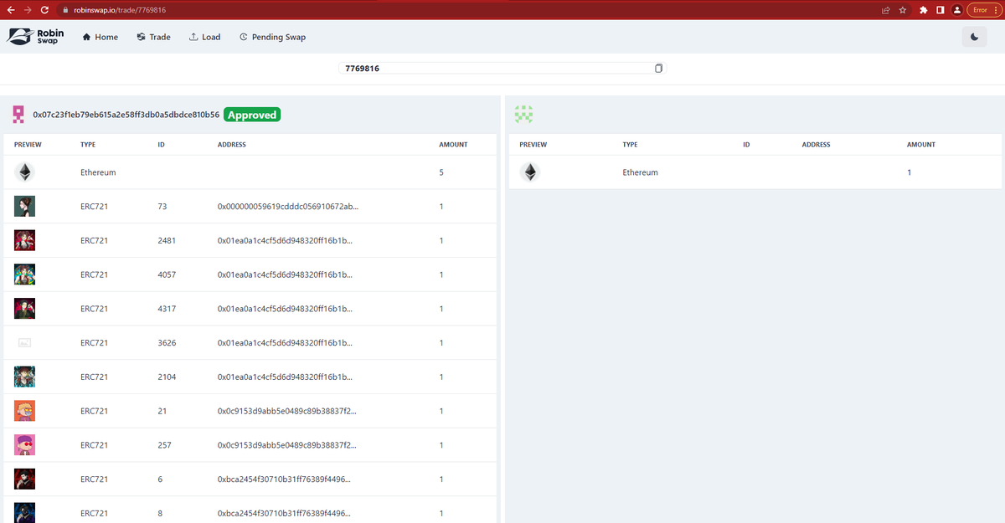
Task: Go to the Trade section
Action: click(153, 37)
